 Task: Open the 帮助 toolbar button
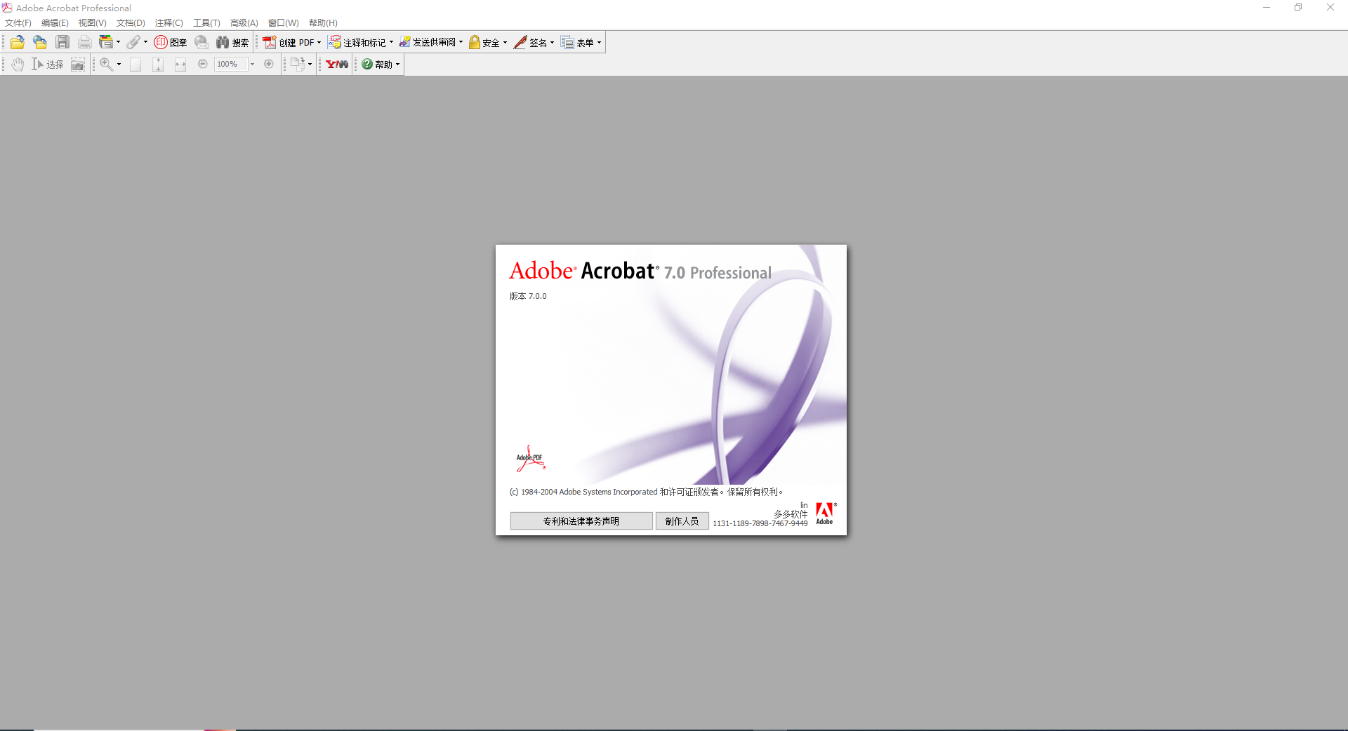point(381,65)
